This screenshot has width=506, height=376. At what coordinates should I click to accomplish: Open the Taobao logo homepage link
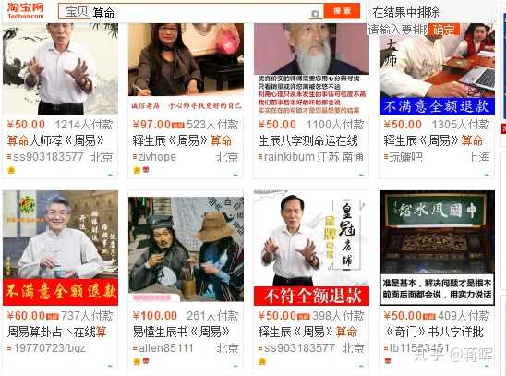pos(26,11)
